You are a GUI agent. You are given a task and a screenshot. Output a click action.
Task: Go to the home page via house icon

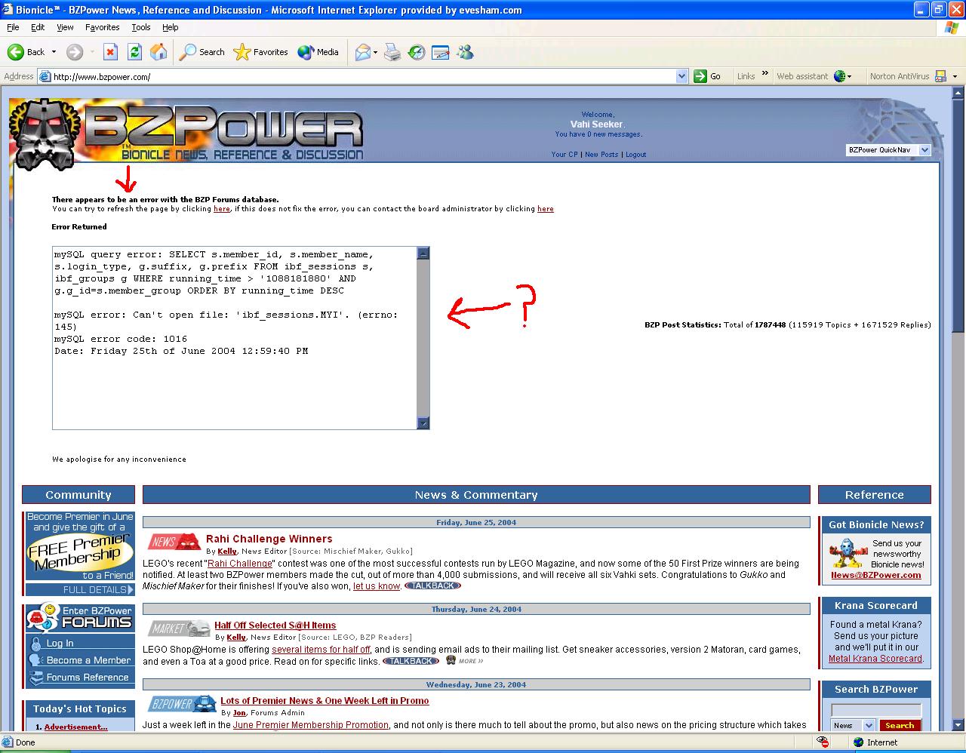[x=158, y=52]
